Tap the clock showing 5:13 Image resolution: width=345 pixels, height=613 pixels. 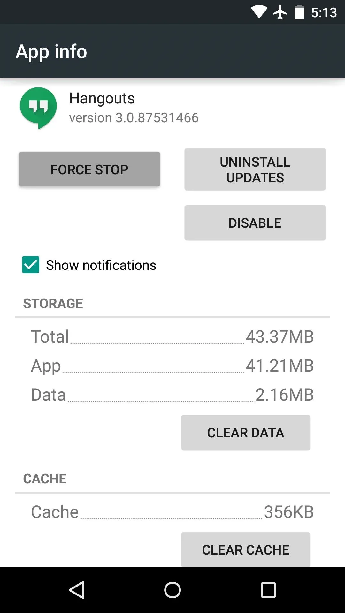coord(324,13)
